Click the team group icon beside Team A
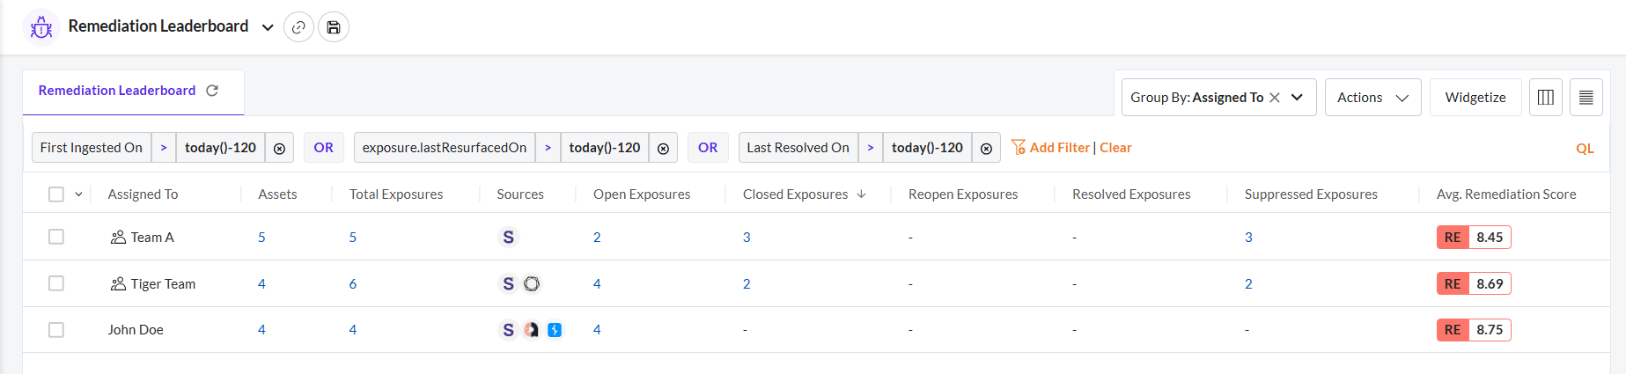The image size is (1626, 374). [x=118, y=238]
